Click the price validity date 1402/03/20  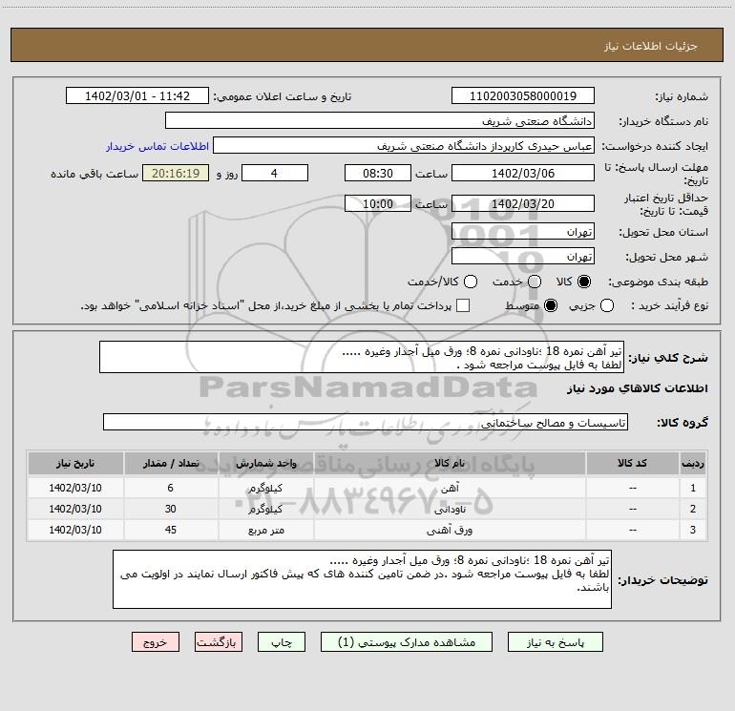tap(523, 204)
